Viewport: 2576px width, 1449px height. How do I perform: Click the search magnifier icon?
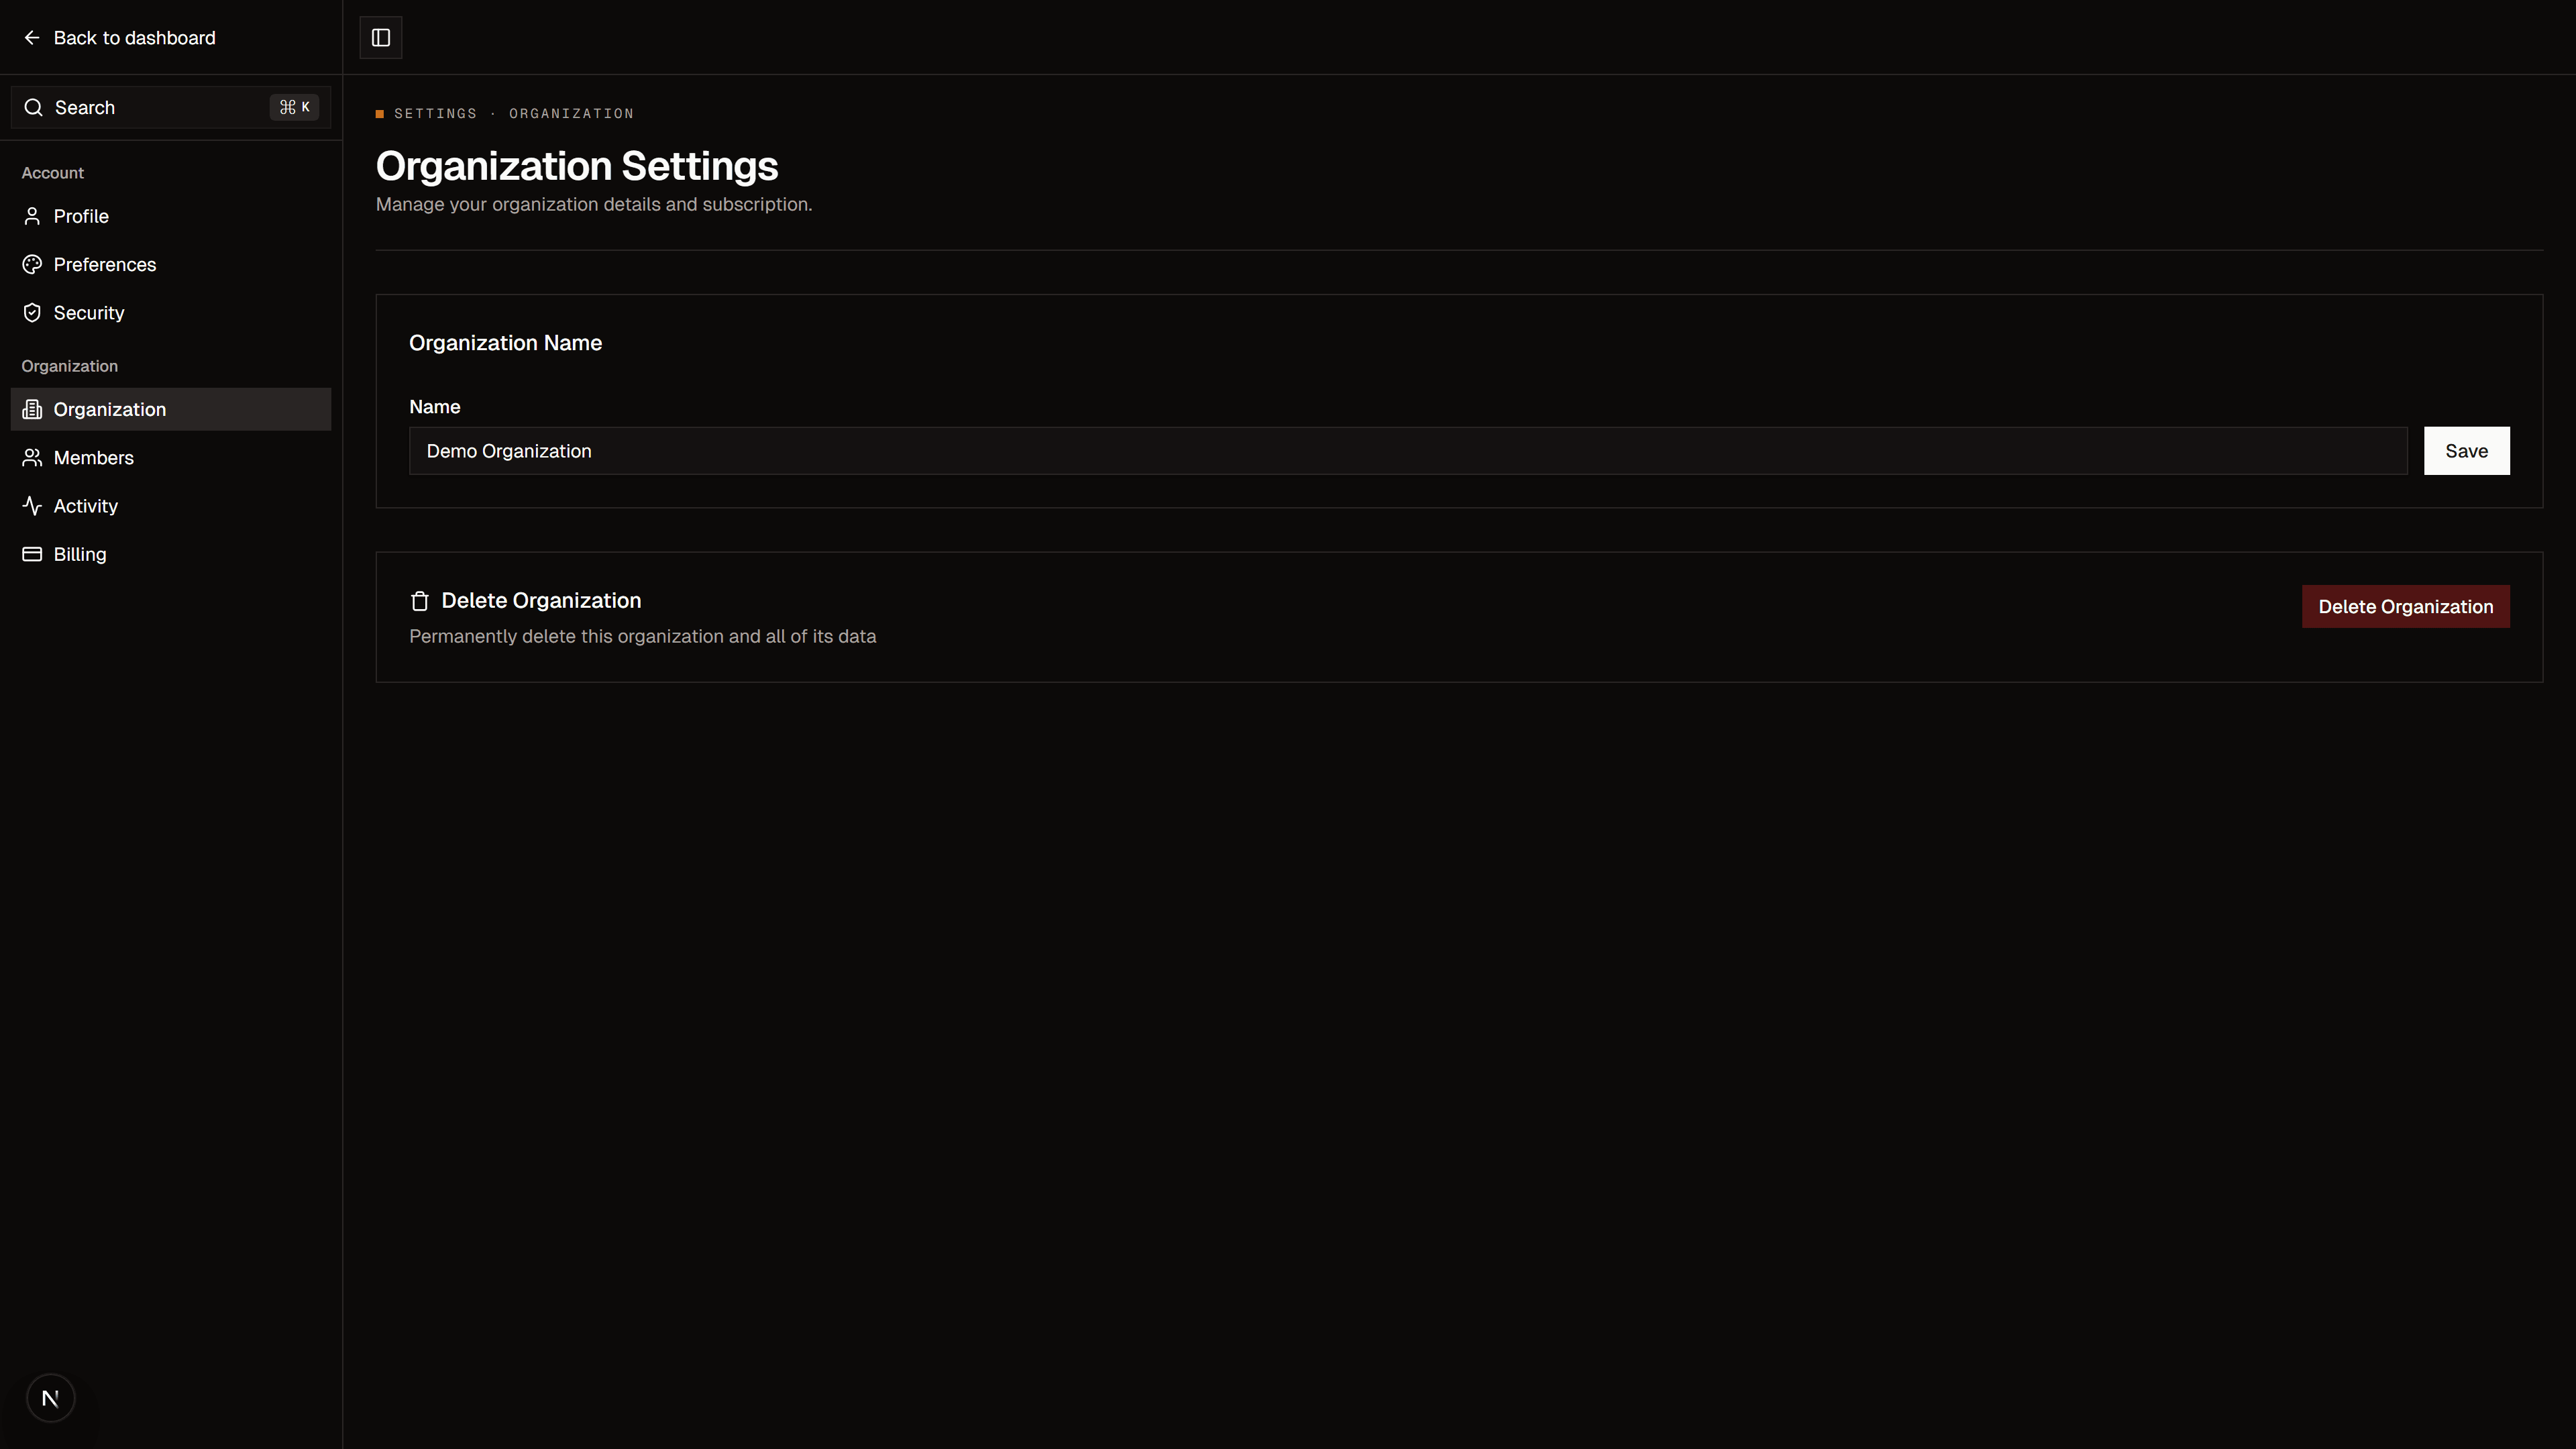(33, 107)
